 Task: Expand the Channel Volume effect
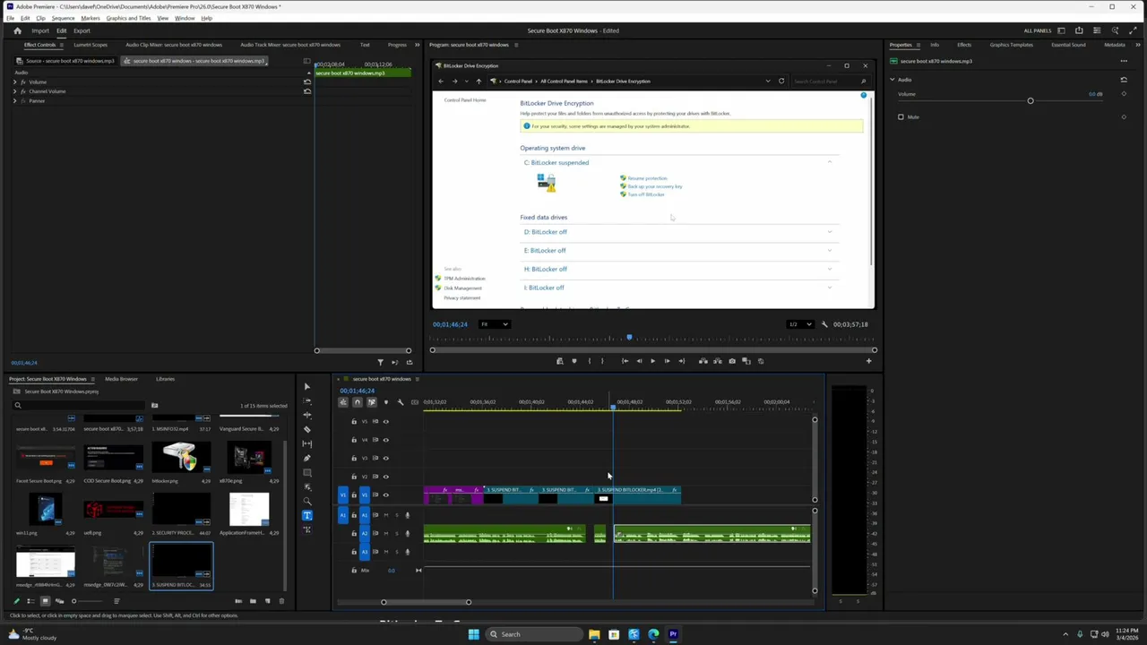(x=15, y=91)
